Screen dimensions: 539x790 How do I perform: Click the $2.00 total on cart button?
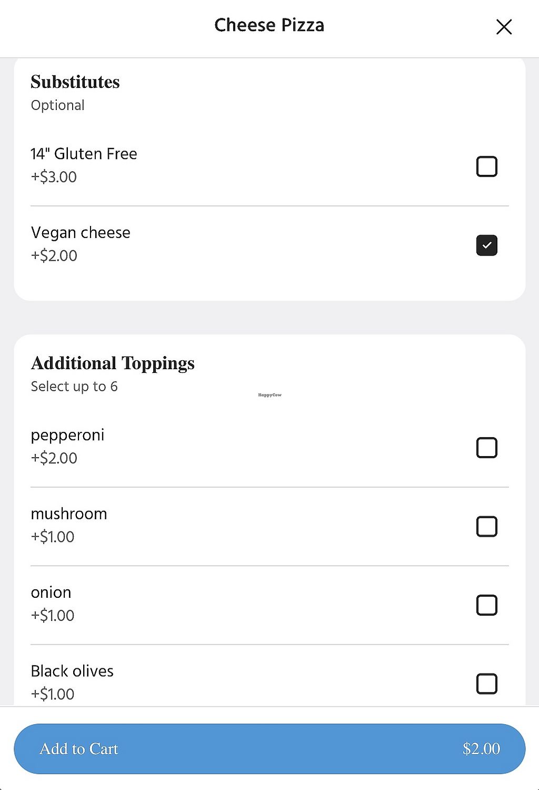[481, 749]
